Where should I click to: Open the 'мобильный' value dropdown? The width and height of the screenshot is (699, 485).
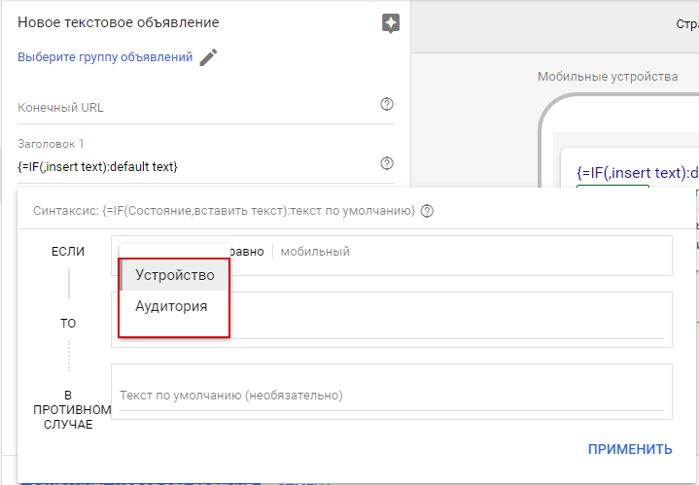click(x=315, y=252)
